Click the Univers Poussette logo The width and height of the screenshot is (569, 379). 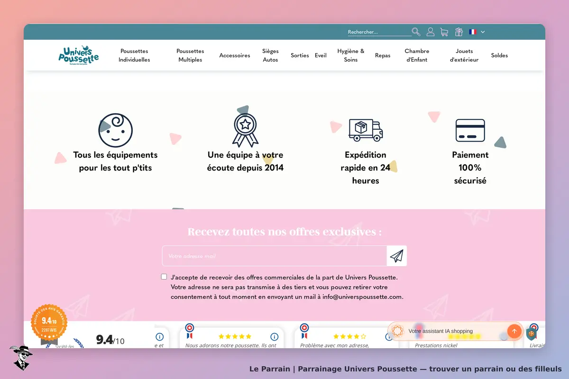(x=79, y=55)
